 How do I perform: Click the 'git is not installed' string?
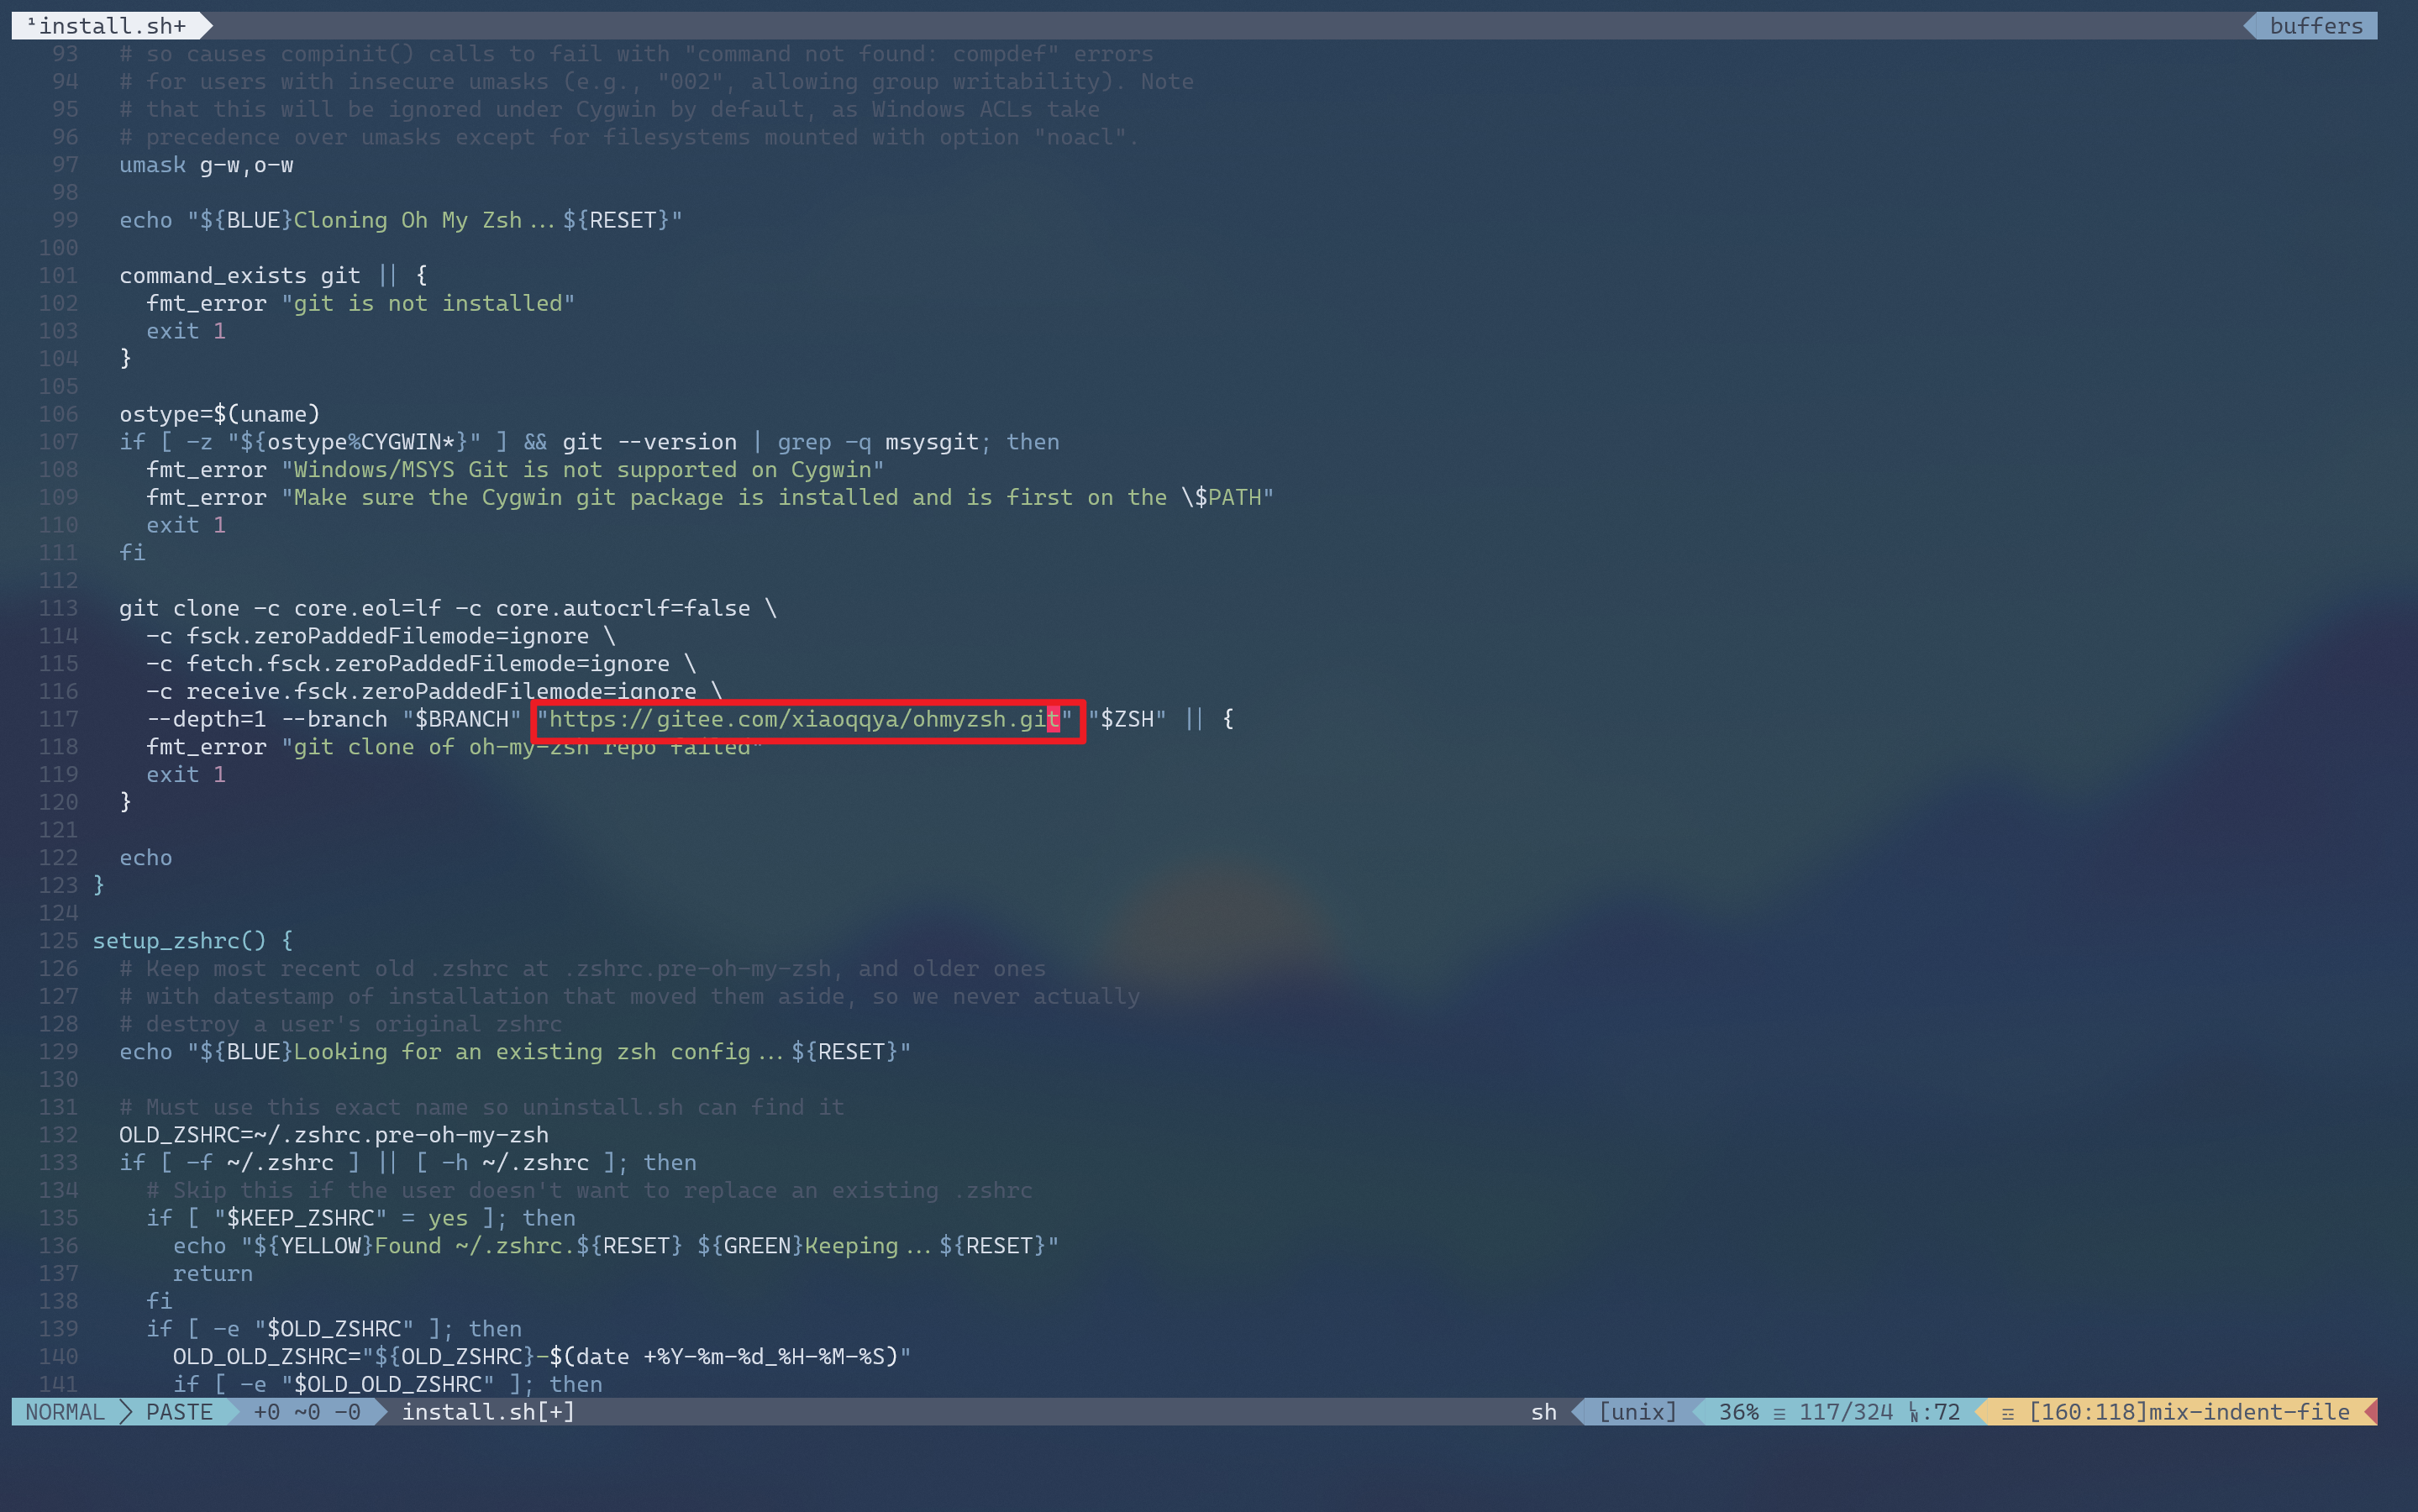point(428,303)
